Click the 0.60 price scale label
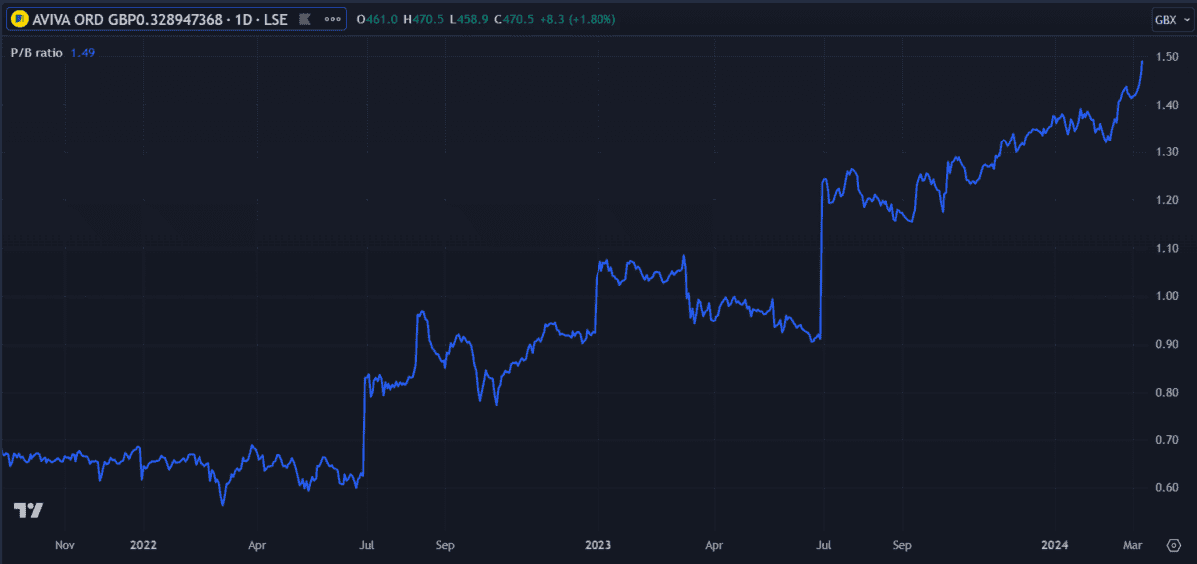Image resolution: width=1197 pixels, height=564 pixels. [1168, 487]
